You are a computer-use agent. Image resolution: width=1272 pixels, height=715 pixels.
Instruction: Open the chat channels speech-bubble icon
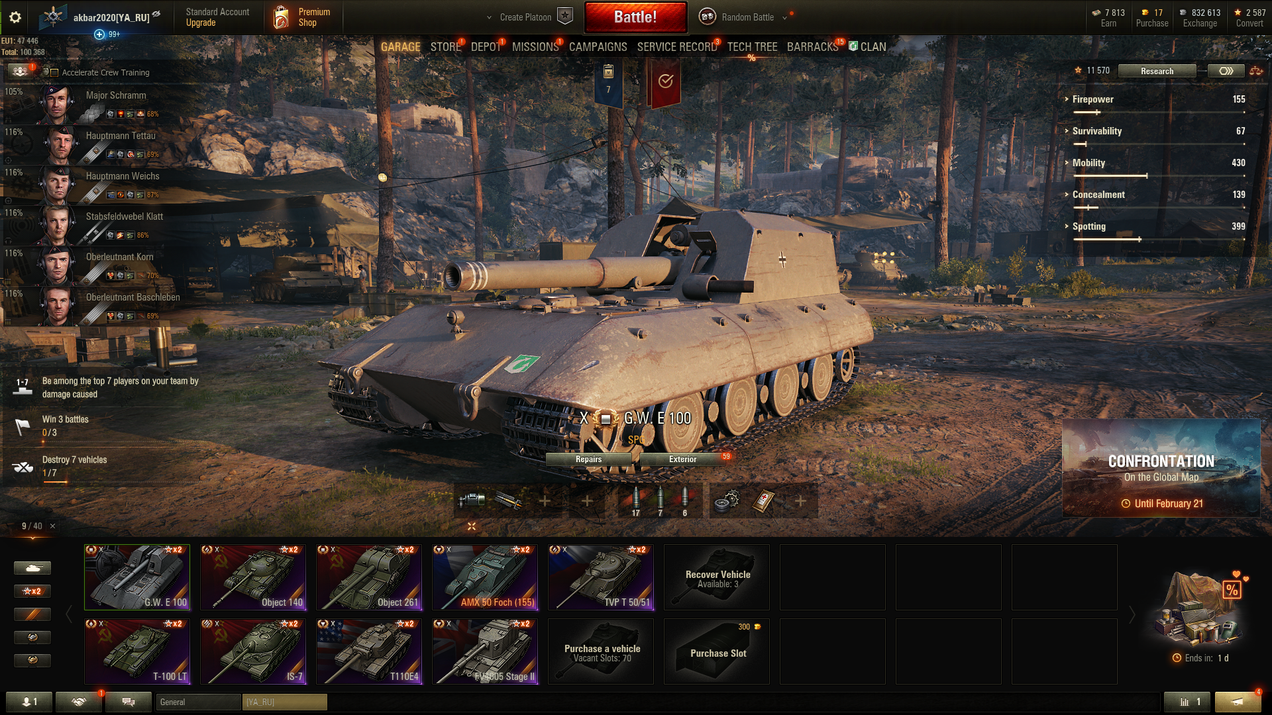(129, 702)
